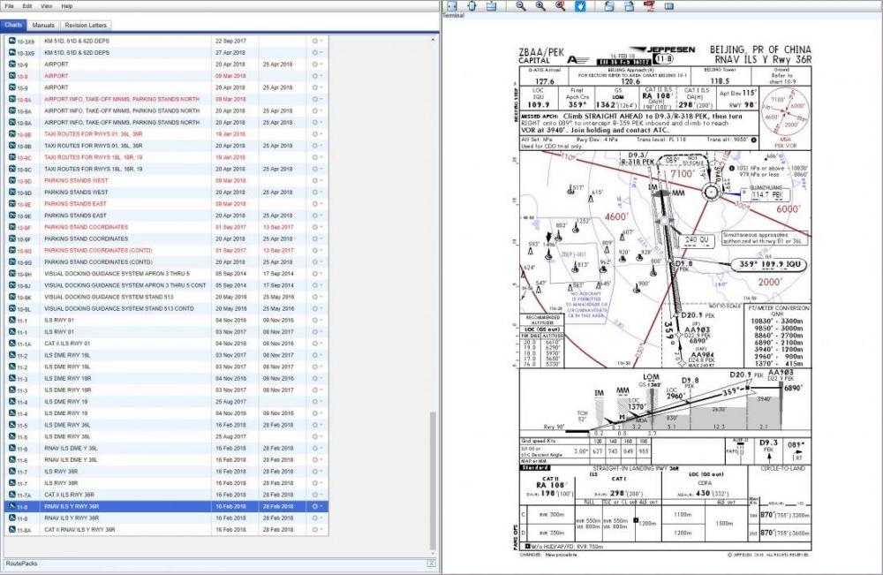Select 'VISUAL DOCKING GUIDANCE SYSTEM APRON 3 THRU 5 CONT'
This screenshot has width=883, height=575.
[x=166, y=285]
